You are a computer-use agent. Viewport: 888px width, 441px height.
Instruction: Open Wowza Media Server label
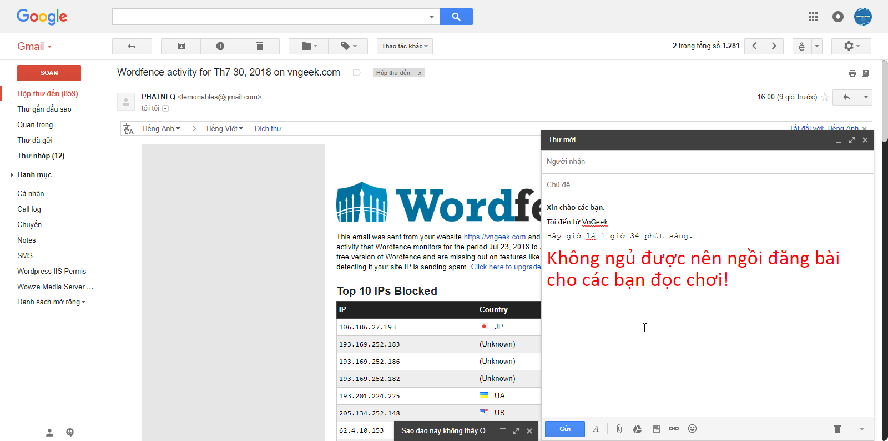pyautogui.click(x=55, y=287)
